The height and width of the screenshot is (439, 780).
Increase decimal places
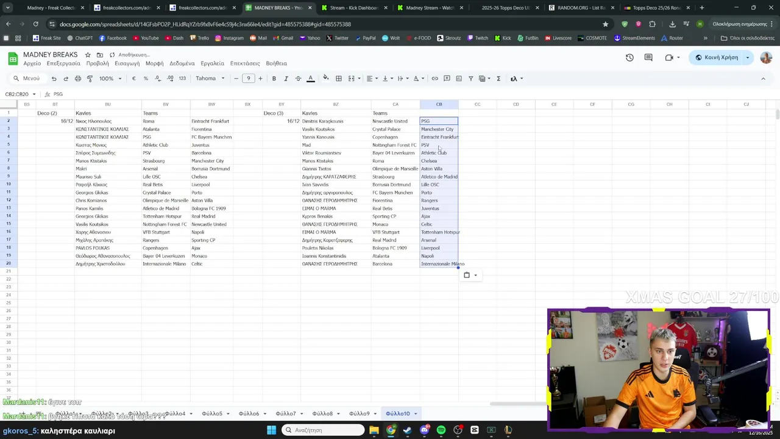(170, 79)
